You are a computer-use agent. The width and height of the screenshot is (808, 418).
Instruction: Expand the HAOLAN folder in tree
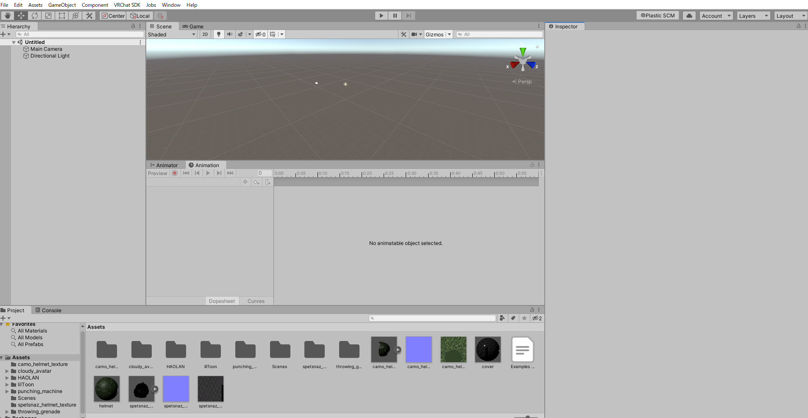(7, 378)
